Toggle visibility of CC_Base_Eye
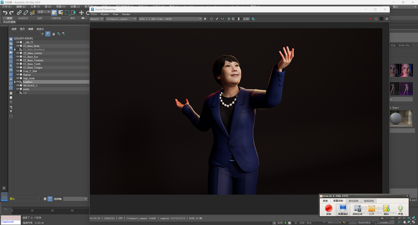 18,57
